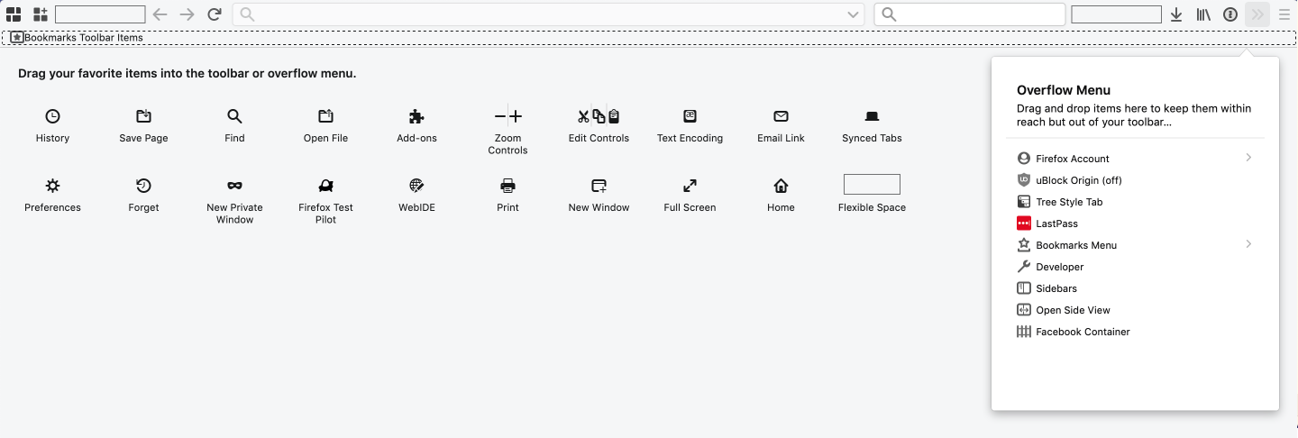The width and height of the screenshot is (1298, 438).
Task: Click the Reload button in toolbar
Action: [214, 14]
